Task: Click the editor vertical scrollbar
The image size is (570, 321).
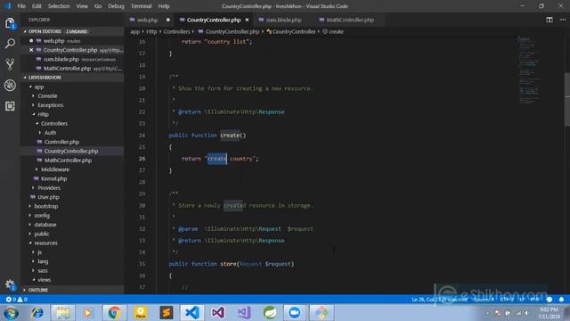Action: (567, 99)
